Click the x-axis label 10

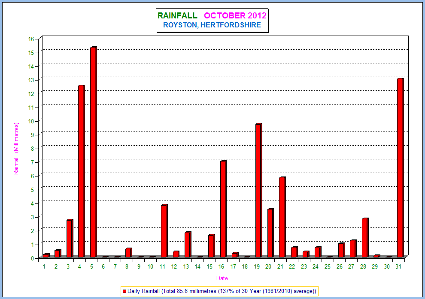click(x=150, y=267)
